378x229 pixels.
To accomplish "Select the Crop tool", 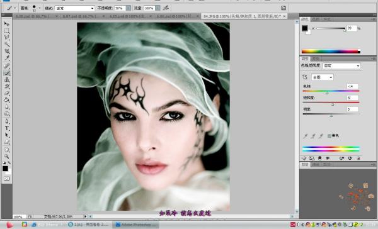I will coord(6,52).
